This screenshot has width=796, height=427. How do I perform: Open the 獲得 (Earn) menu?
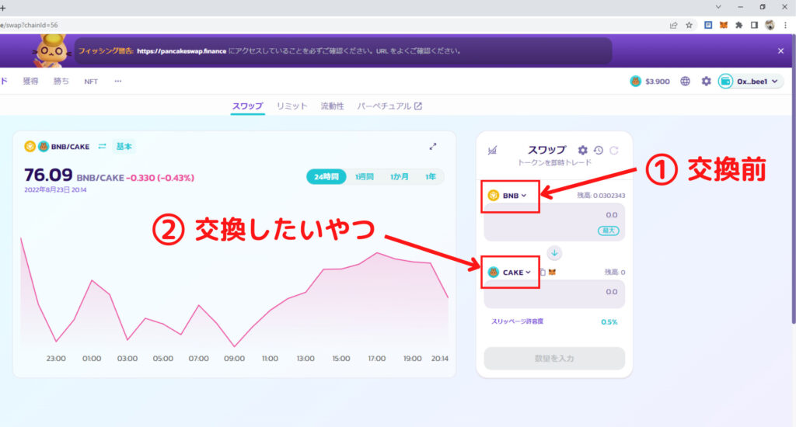pos(30,82)
